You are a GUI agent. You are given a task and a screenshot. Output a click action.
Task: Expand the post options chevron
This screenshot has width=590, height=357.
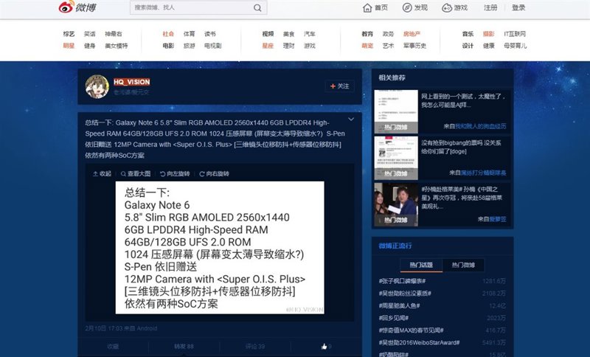click(351, 119)
